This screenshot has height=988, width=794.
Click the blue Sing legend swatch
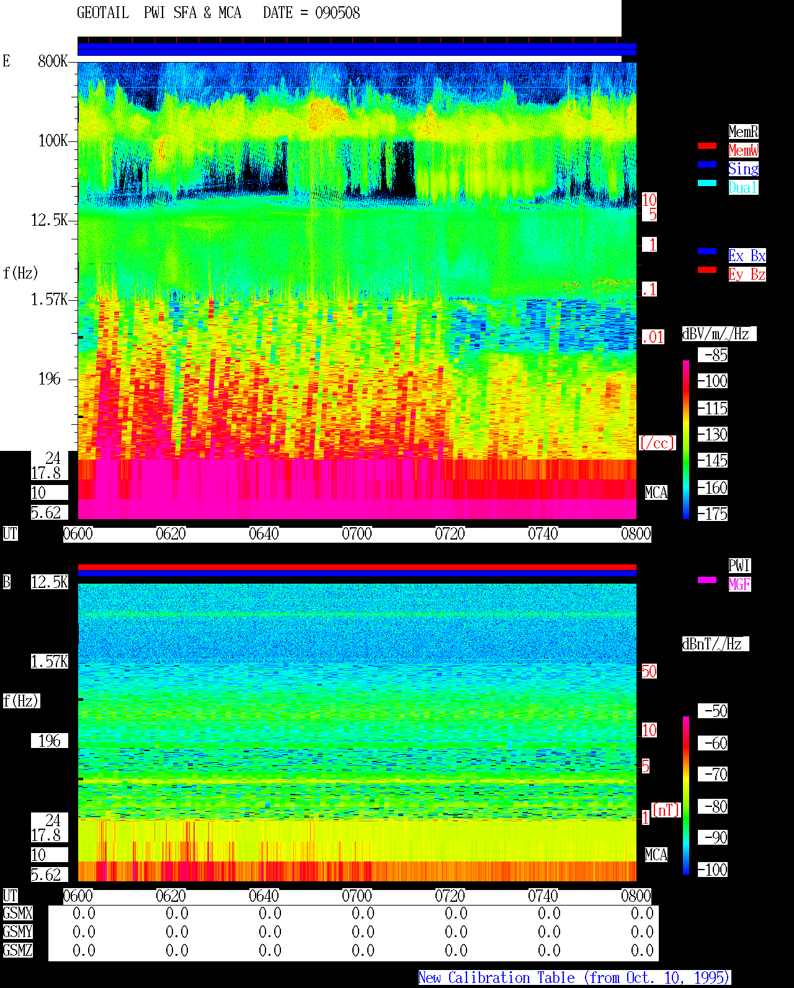coord(707,164)
